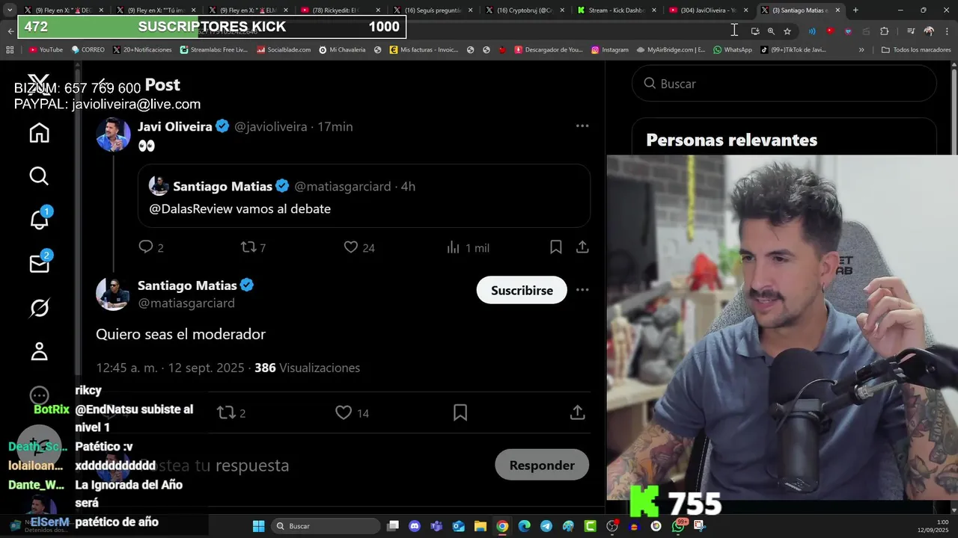Screen dimensions: 958x538
Task: Click the Suscribirse button
Action: [522, 290]
